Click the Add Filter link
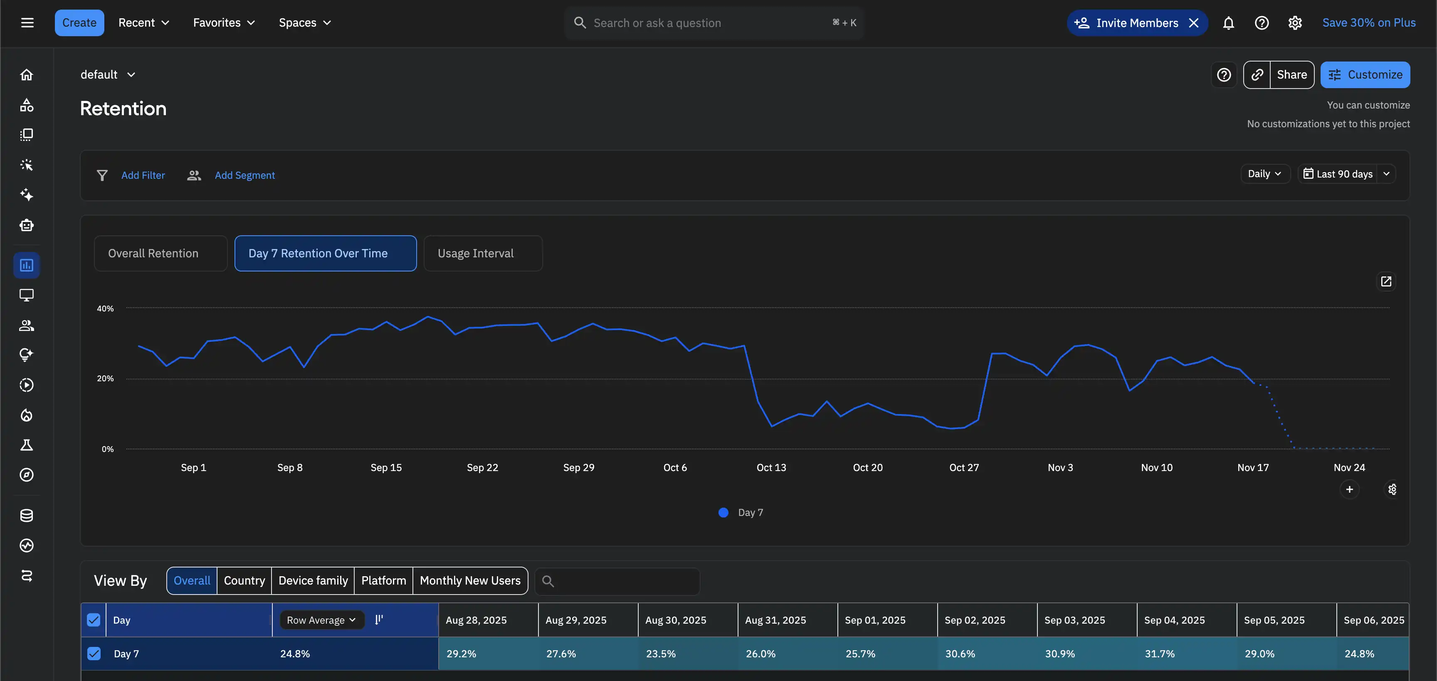 tap(143, 175)
